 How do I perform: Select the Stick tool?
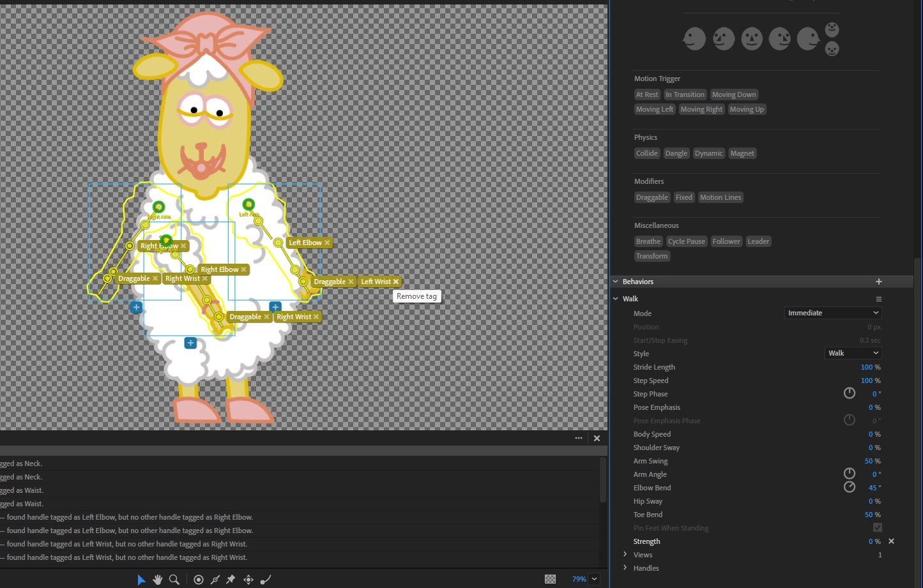click(215, 580)
